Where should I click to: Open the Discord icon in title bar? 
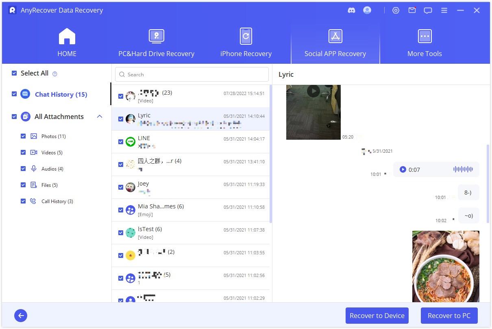click(352, 11)
